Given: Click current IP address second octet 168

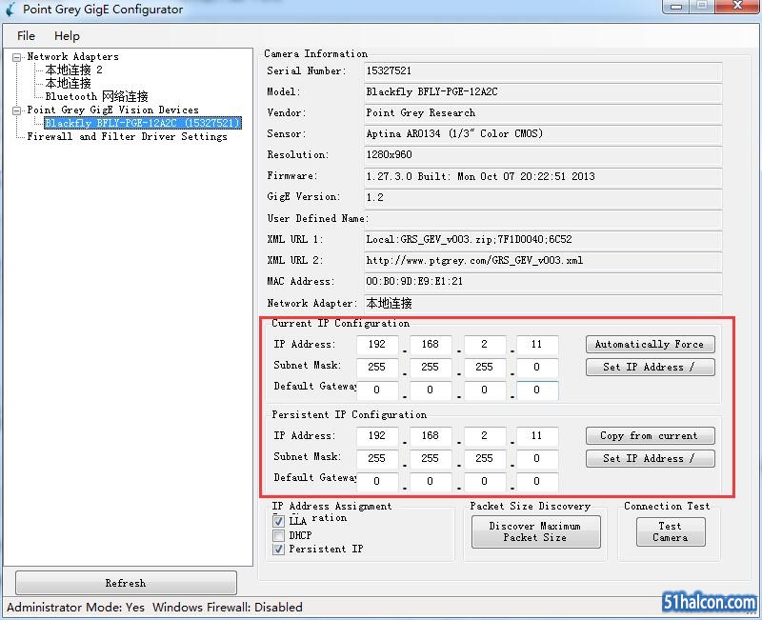Looking at the screenshot, I should (x=431, y=345).
